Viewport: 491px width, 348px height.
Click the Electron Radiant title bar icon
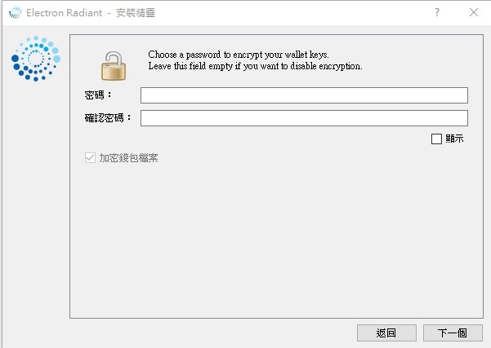tap(16, 12)
